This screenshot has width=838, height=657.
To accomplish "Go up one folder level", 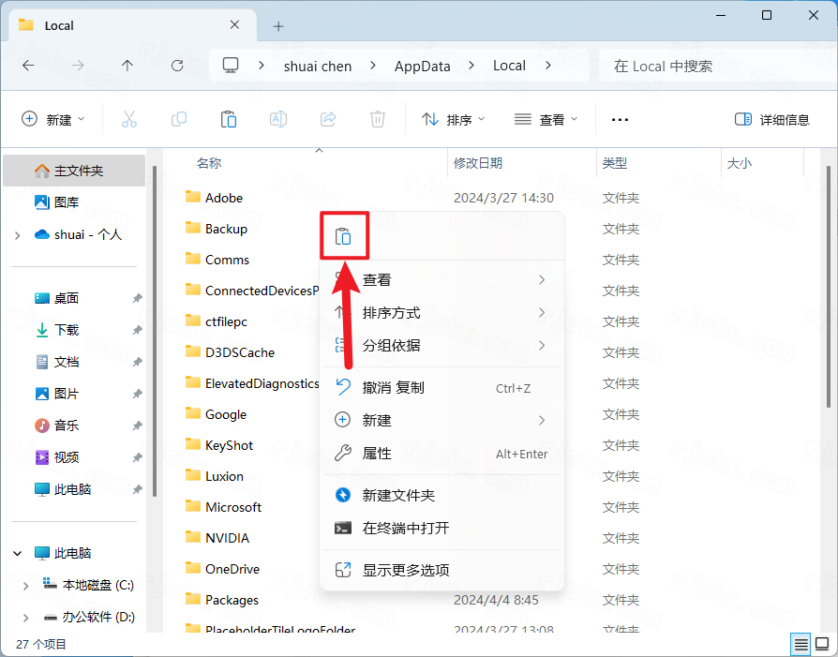I will click(x=127, y=66).
